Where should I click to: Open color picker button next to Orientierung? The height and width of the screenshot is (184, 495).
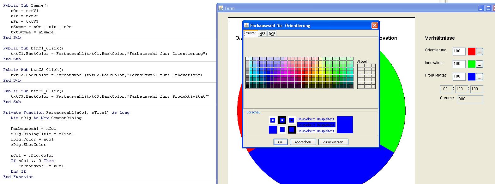(479, 51)
